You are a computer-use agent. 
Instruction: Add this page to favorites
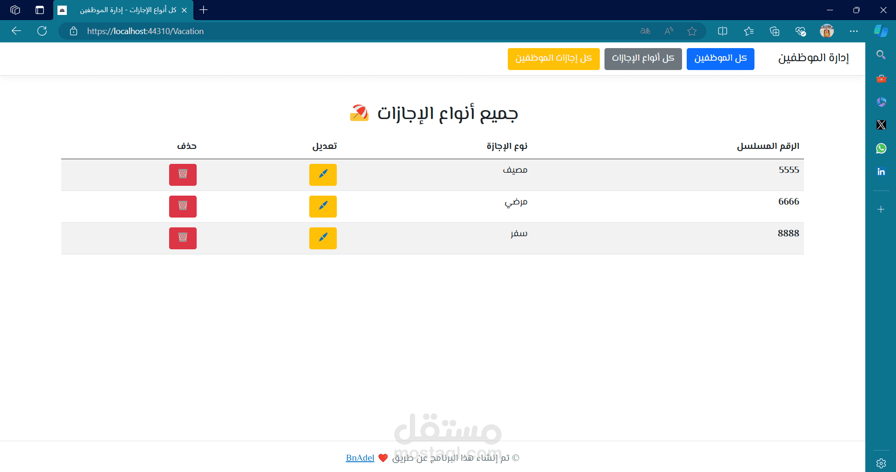pos(692,31)
